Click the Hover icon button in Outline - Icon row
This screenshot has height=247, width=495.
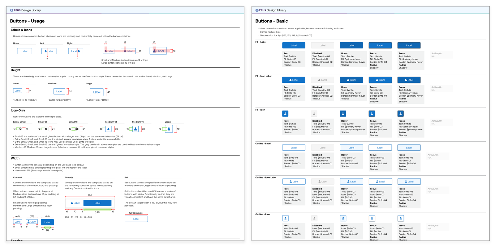(343, 218)
